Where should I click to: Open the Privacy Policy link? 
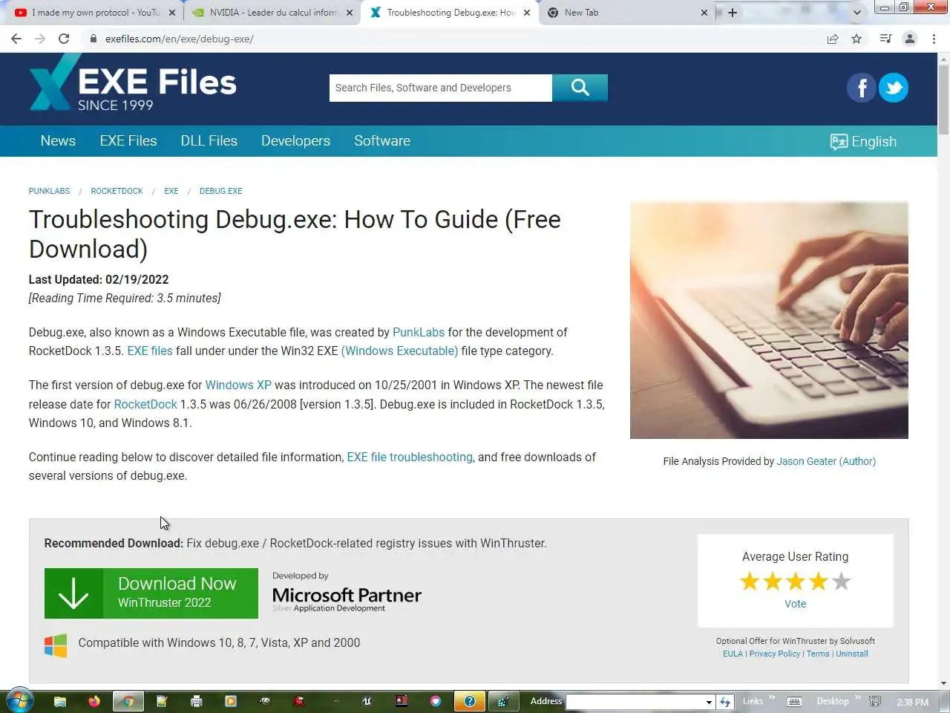pos(775,654)
